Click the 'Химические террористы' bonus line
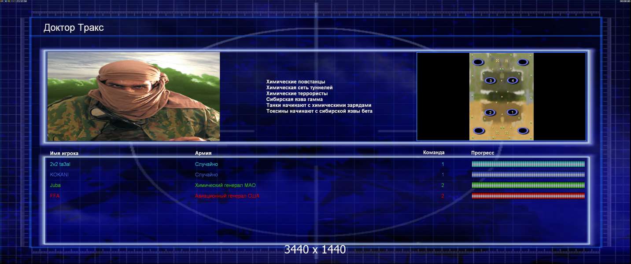Viewport: 631px width, 264px height. [x=297, y=93]
